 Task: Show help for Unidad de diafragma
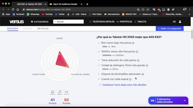click(x=147, y=65)
